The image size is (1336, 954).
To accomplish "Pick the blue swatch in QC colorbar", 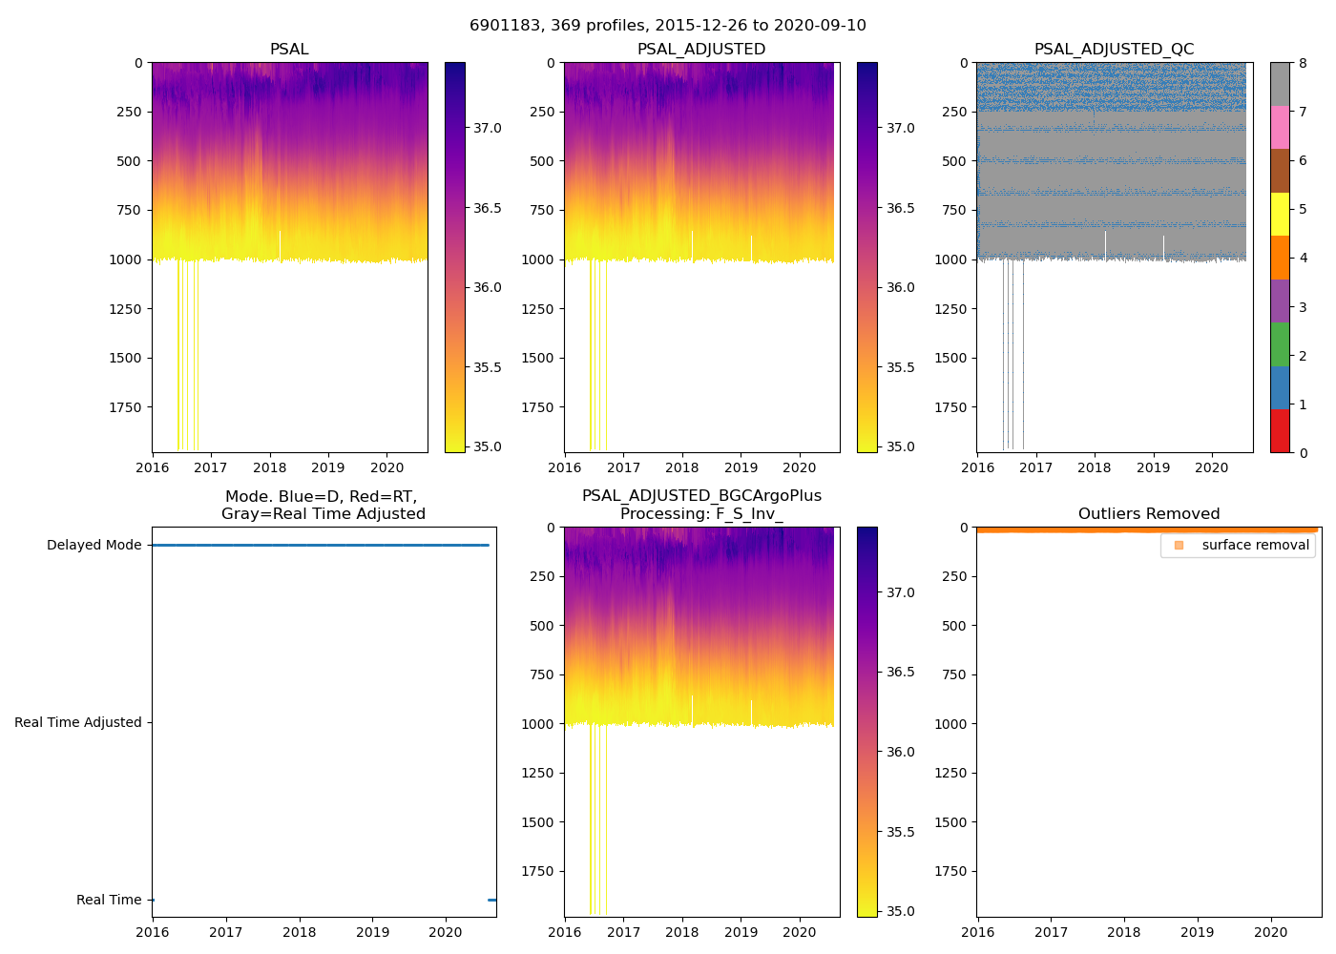I will pos(1280,387).
